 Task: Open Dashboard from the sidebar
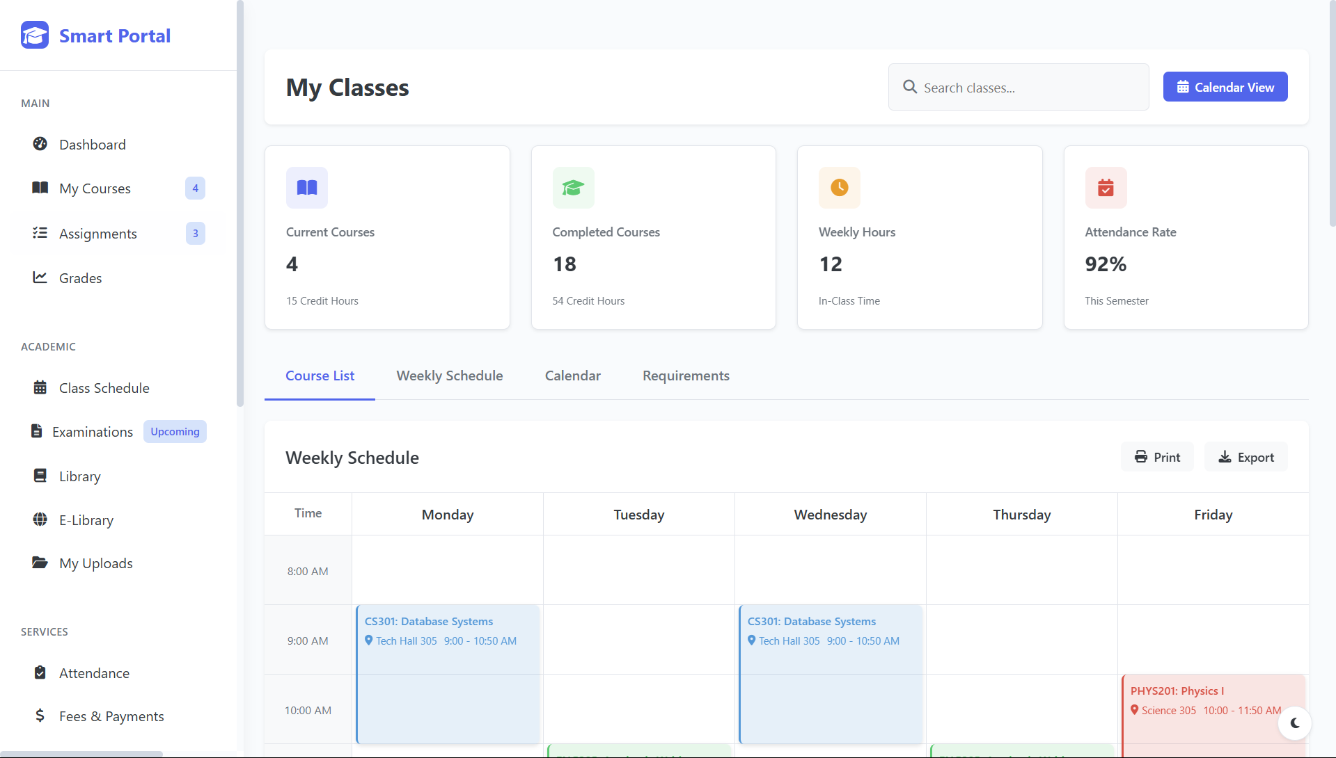click(92, 145)
